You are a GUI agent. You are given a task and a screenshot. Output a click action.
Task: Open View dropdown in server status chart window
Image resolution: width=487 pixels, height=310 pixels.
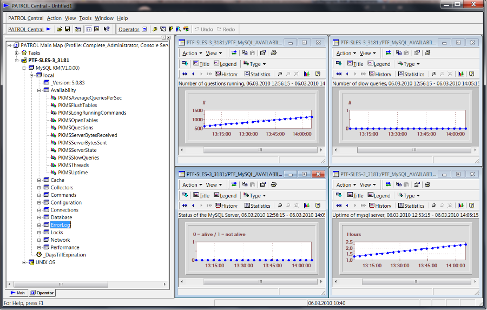tap(214, 185)
